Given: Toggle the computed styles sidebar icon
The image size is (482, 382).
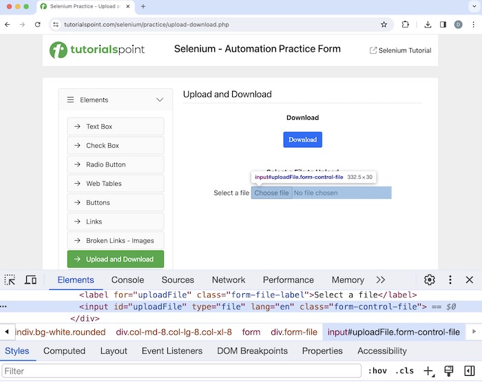Looking at the screenshot, I should point(469,371).
